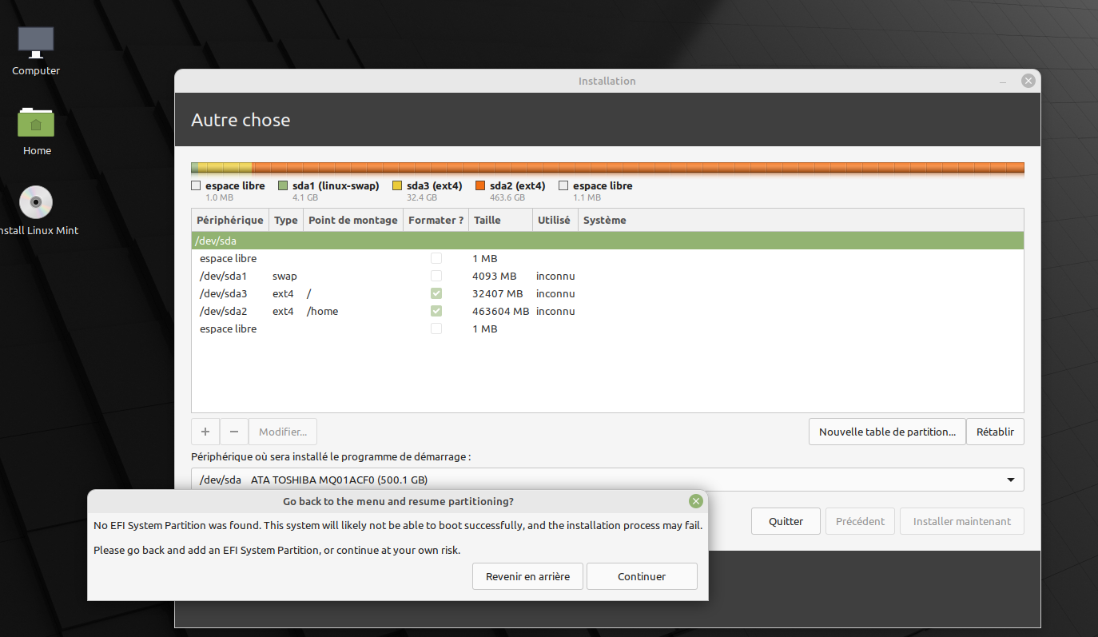The width and height of the screenshot is (1098, 637).
Task: Click Revenir en arrière button
Action: click(x=528, y=576)
